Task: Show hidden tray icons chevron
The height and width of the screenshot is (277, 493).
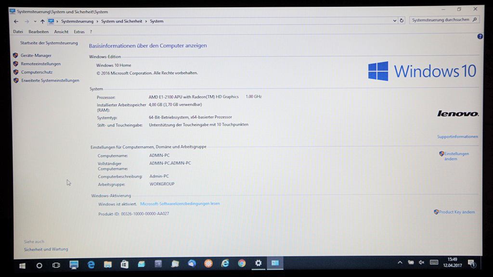Action: [x=400, y=262]
